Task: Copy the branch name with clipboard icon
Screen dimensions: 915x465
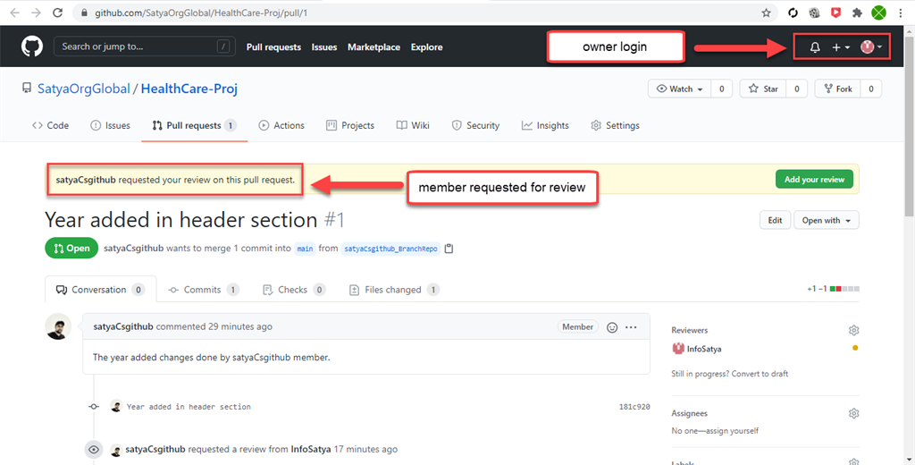Action: coord(449,249)
